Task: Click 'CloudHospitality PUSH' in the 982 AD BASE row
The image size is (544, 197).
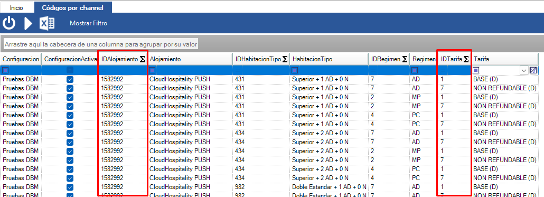Action: coord(180,187)
